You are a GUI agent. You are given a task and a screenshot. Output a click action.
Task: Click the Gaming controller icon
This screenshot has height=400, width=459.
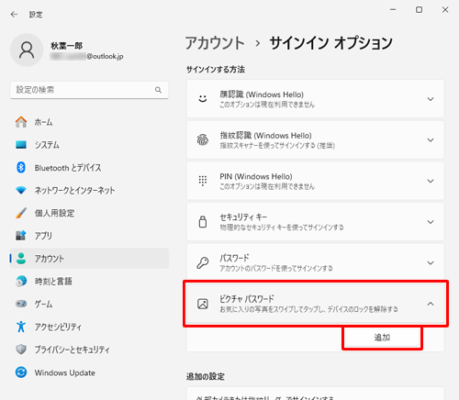click(x=21, y=304)
